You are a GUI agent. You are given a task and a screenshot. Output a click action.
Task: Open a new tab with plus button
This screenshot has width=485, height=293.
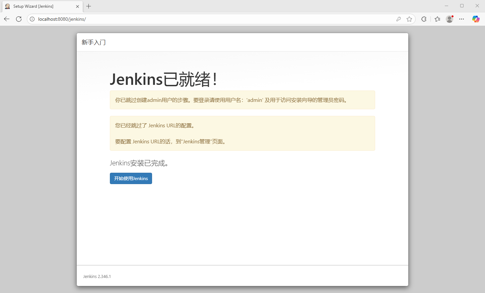(x=89, y=6)
